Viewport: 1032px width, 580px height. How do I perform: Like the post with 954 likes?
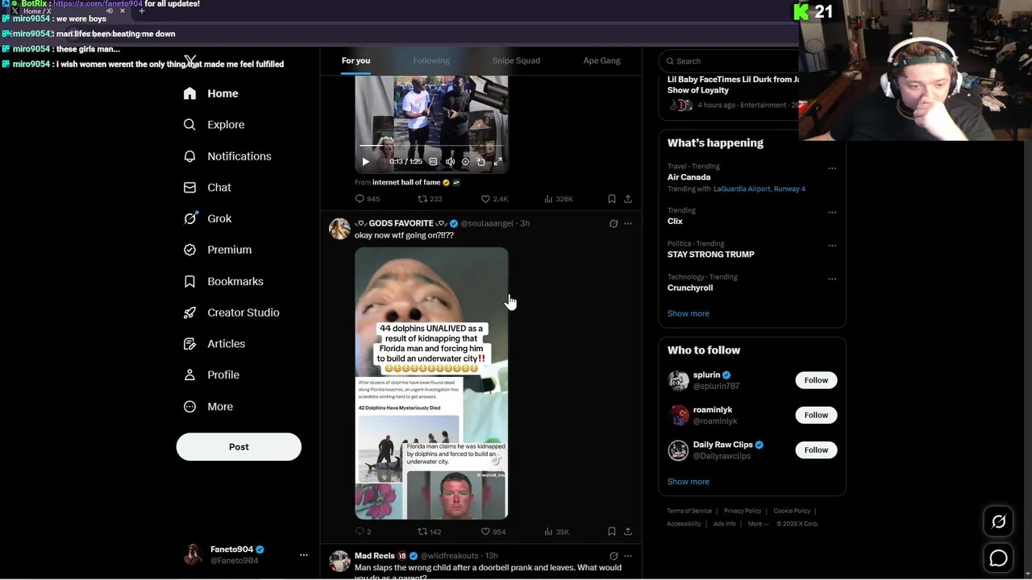coord(493,532)
